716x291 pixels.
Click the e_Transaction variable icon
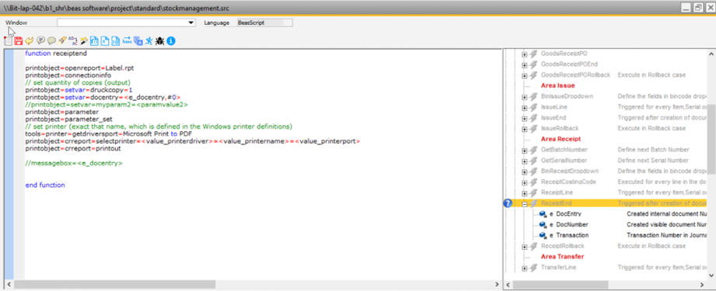543,235
